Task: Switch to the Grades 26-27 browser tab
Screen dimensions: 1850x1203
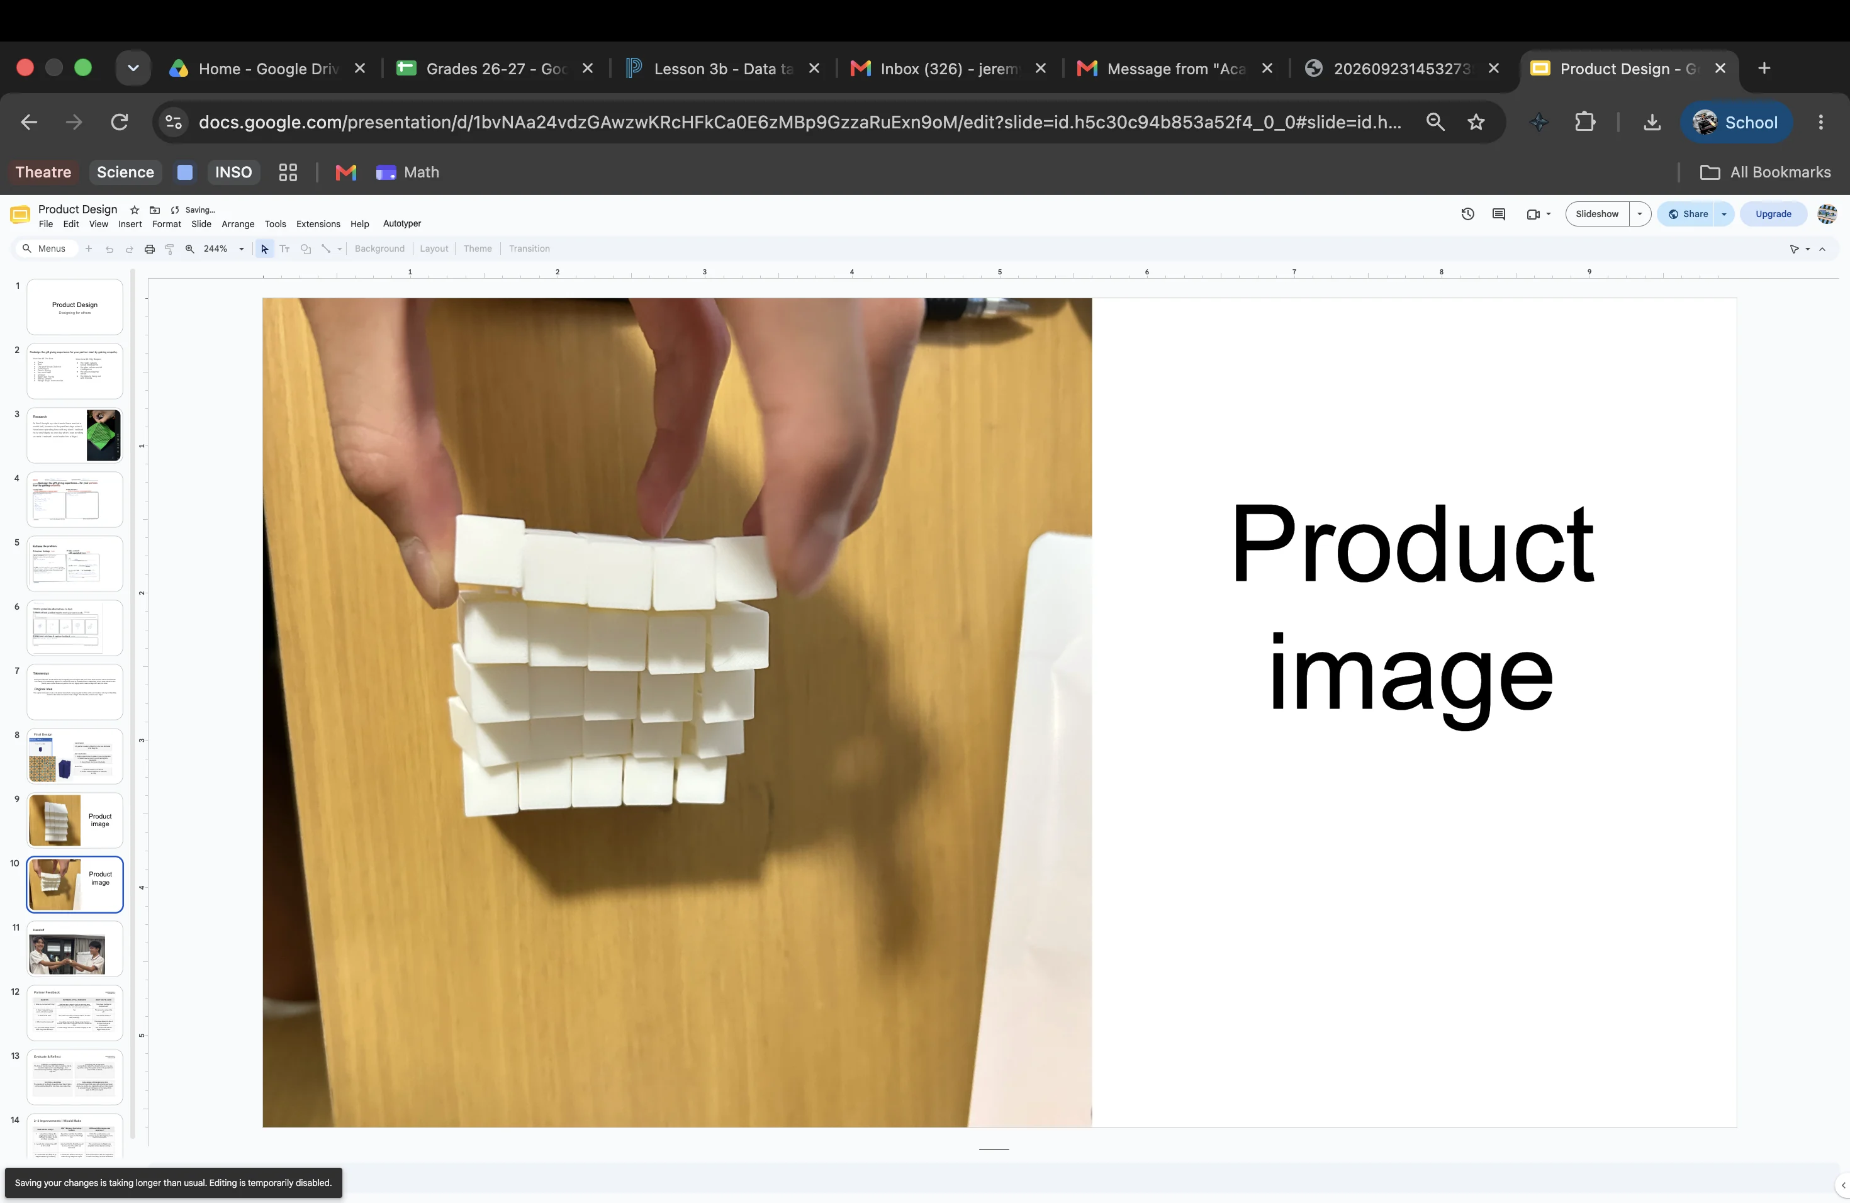Action: (x=495, y=69)
